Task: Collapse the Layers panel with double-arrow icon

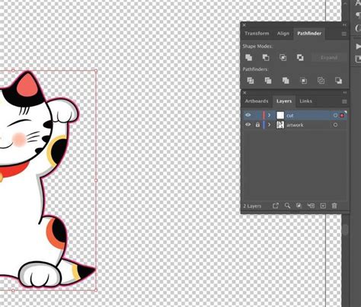Action: click(x=345, y=93)
